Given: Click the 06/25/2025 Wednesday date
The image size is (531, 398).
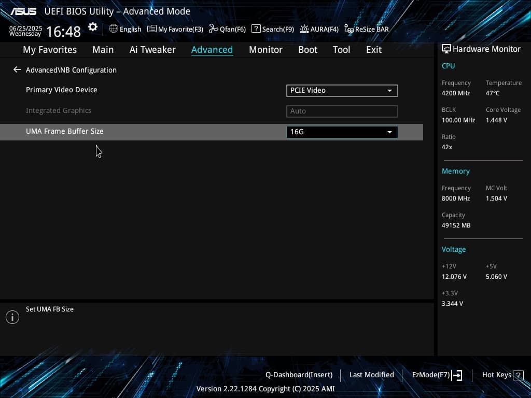Looking at the screenshot, I should click(25, 31).
